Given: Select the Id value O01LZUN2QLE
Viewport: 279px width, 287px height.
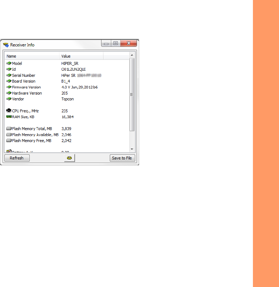Looking at the screenshot, I should (74, 69).
